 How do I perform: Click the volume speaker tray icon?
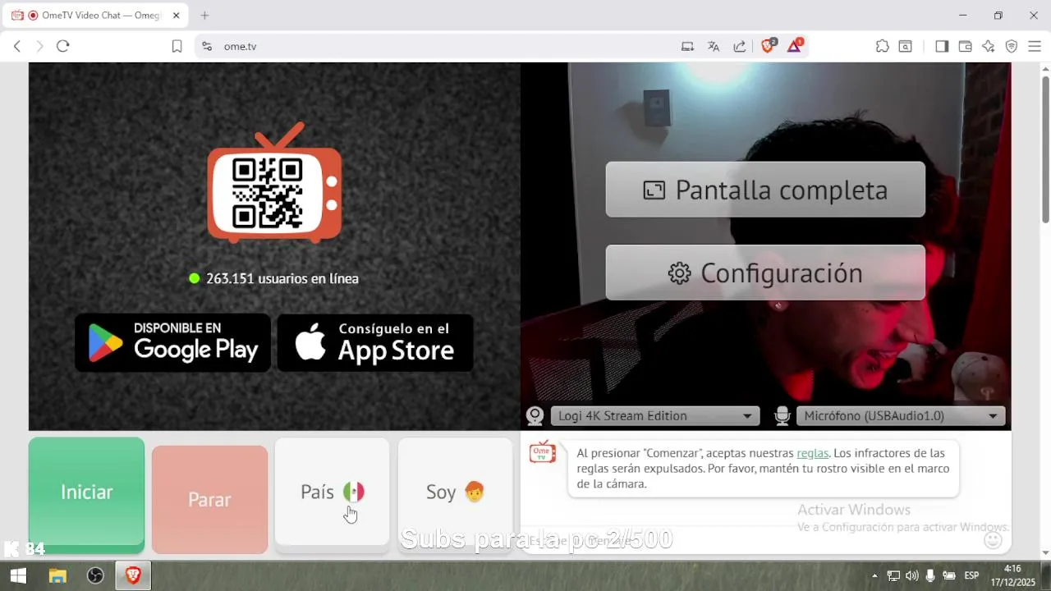click(x=911, y=575)
